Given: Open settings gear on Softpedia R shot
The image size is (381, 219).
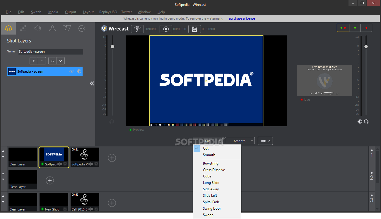Looking at the screenshot, I should click(x=96, y=164).
